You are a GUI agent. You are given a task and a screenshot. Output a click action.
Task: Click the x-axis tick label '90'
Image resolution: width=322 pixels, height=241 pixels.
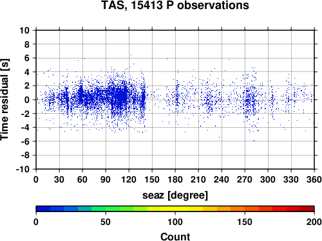pyautogui.click(x=106, y=179)
